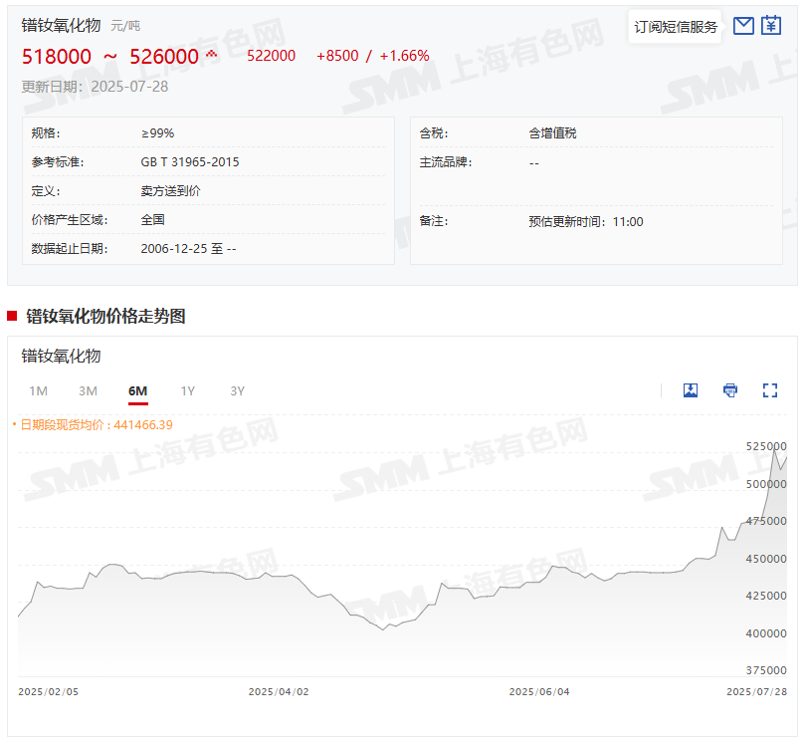Viewport: 804px width, 744px height.
Task: Switch chart range to 1M
Action: point(38,391)
